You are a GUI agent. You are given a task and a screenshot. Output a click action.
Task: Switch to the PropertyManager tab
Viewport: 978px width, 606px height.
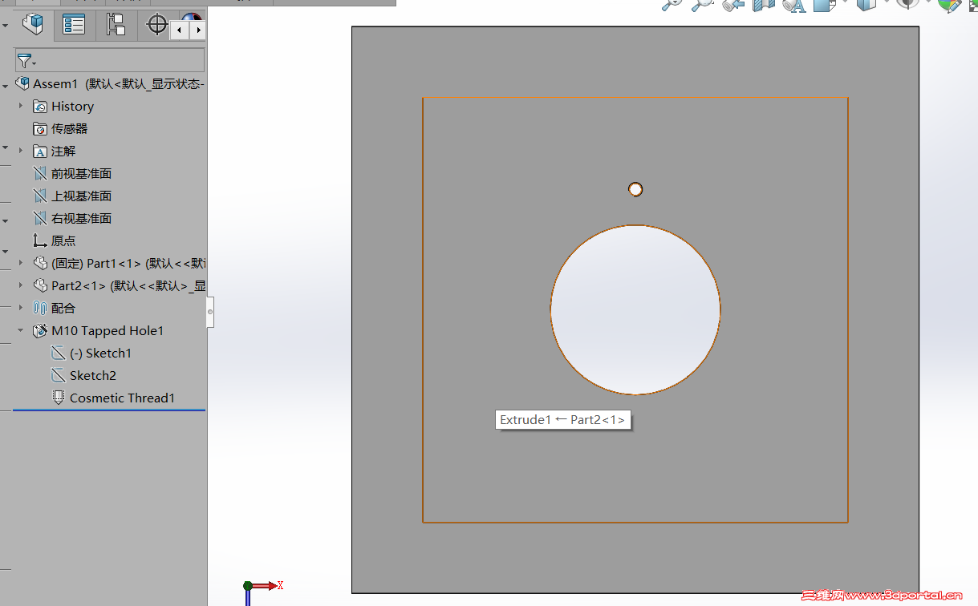[x=74, y=25]
